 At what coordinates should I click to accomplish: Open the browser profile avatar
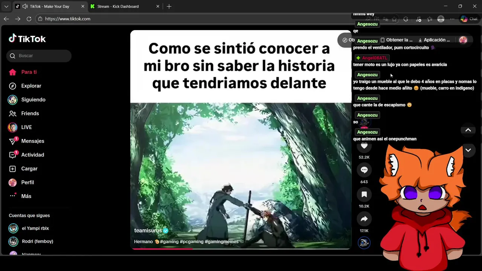point(441,19)
